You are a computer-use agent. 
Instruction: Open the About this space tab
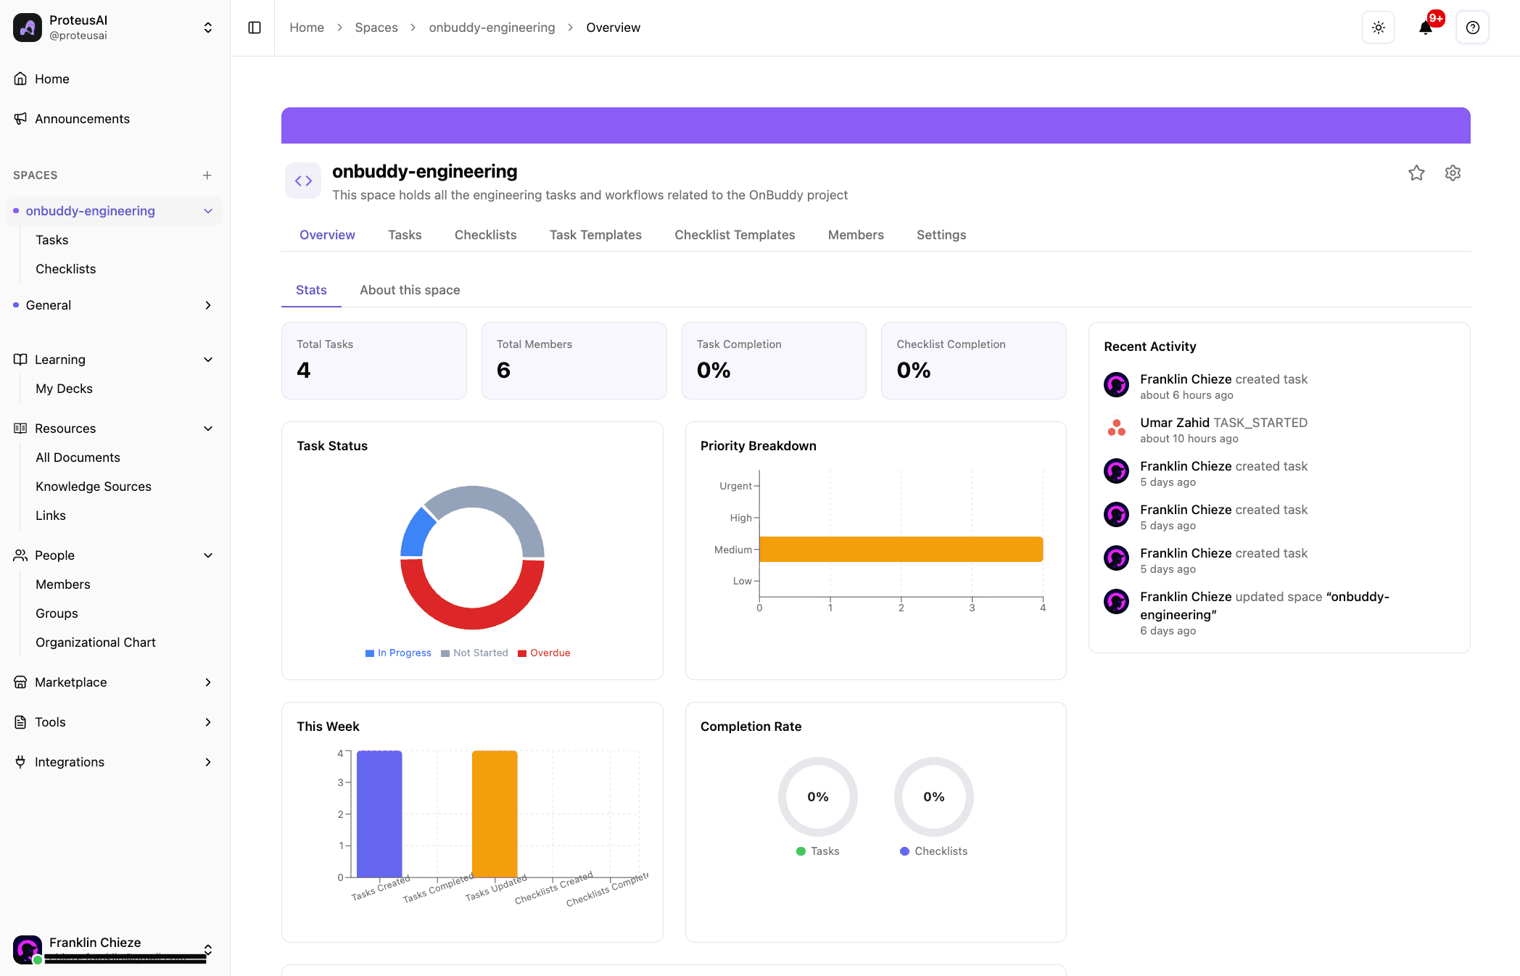click(x=410, y=290)
